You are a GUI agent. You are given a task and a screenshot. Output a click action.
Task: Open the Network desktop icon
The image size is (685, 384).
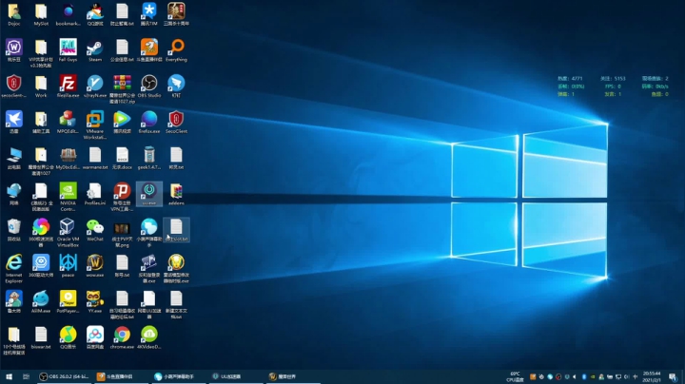click(x=13, y=194)
